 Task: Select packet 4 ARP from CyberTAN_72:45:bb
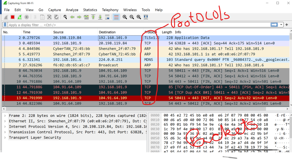[146, 49]
